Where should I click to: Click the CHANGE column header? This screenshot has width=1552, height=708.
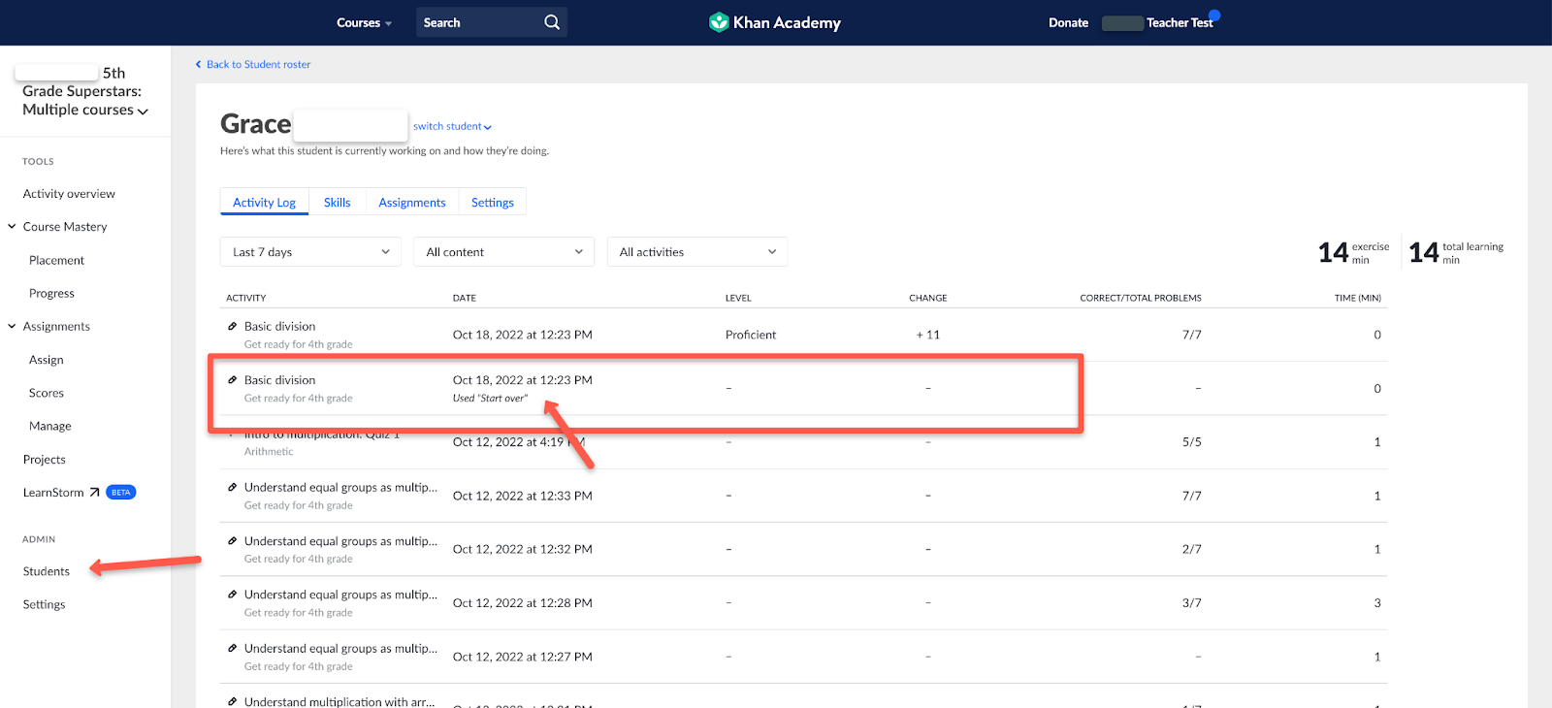coord(928,298)
